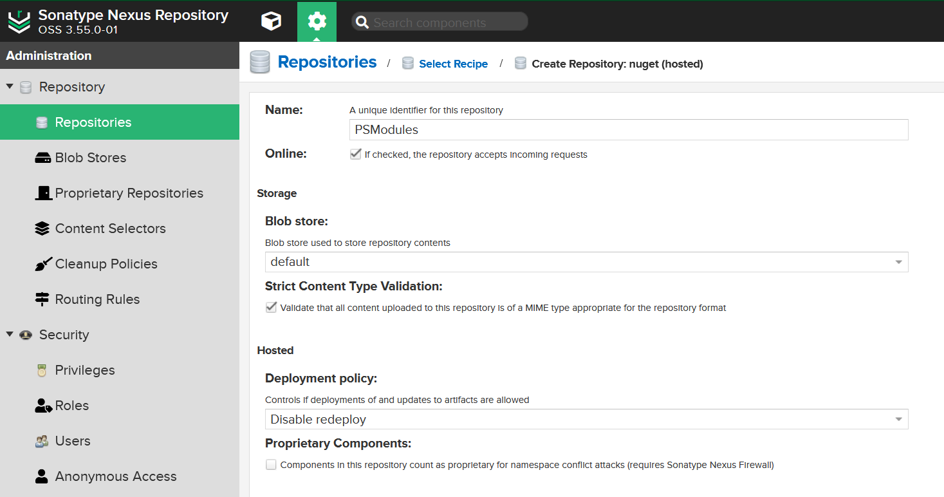
Task: Click the Content Selectors layers icon
Action: (42, 229)
